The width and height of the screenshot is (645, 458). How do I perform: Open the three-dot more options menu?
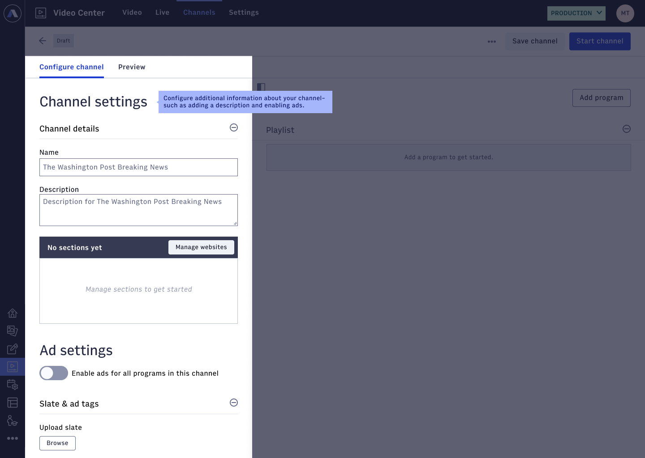[492, 41]
